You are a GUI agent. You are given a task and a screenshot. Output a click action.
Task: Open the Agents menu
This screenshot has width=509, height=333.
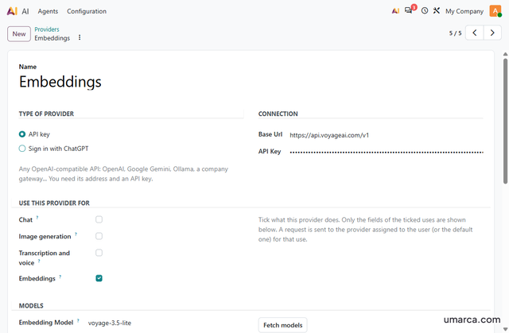coord(48,11)
